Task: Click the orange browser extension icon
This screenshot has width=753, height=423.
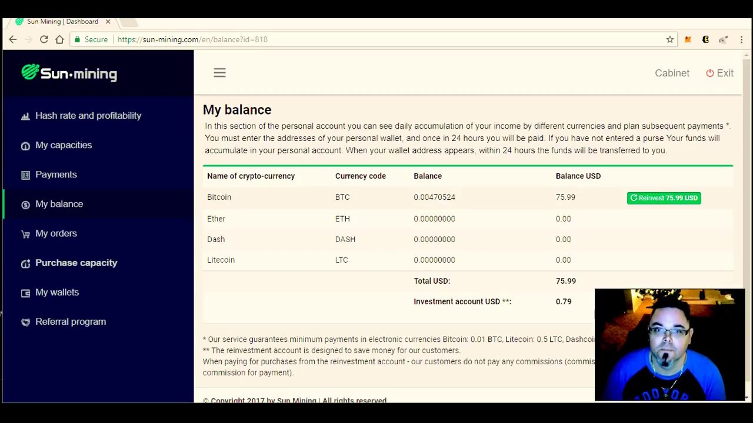Action: (688, 39)
